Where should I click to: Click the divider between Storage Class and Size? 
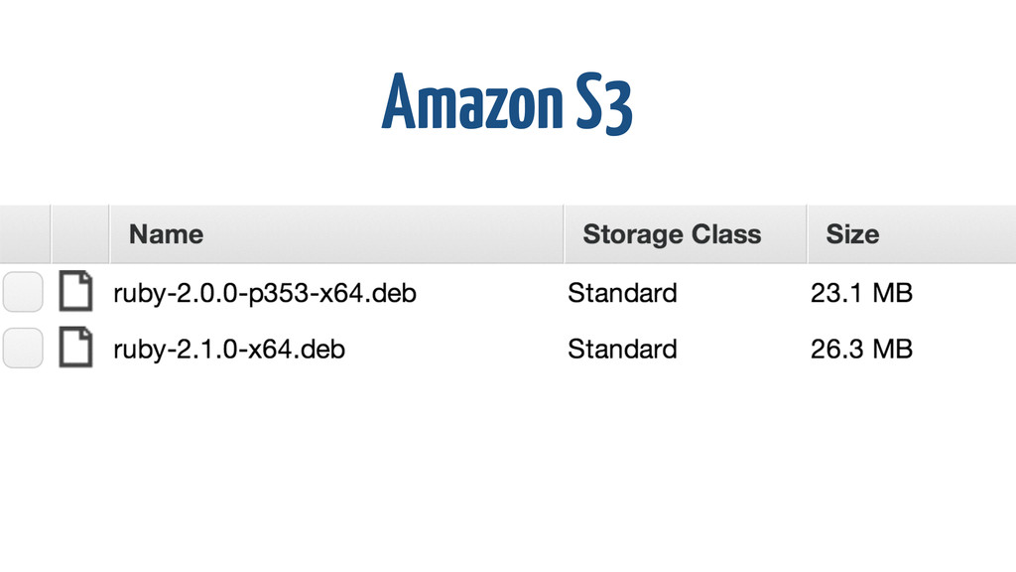807,234
